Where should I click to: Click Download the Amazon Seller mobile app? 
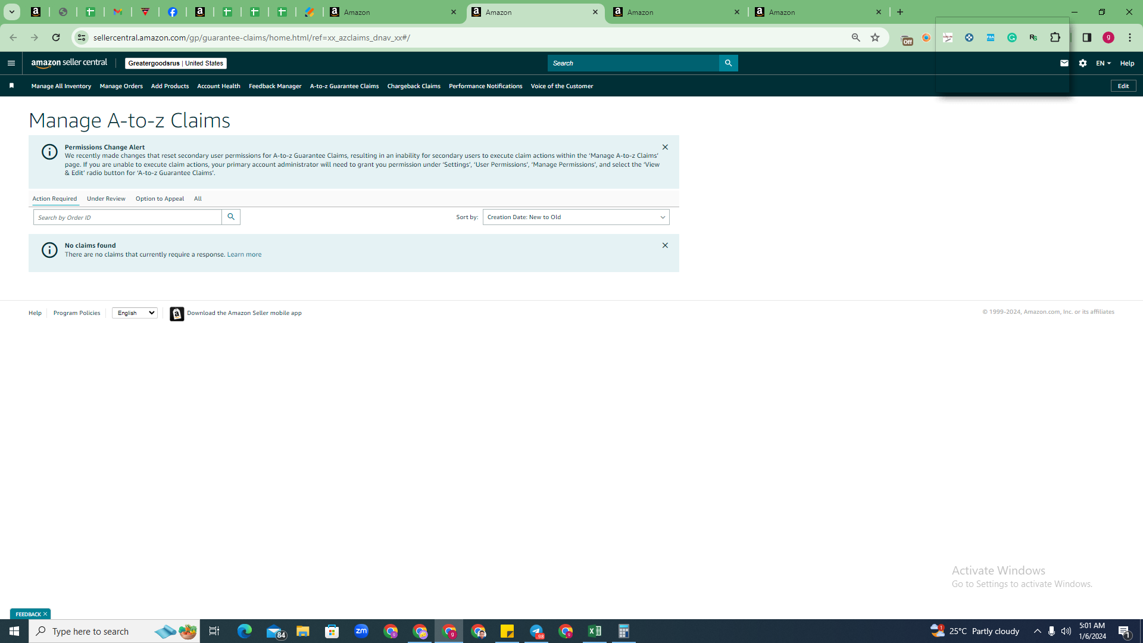pyautogui.click(x=244, y=313)
